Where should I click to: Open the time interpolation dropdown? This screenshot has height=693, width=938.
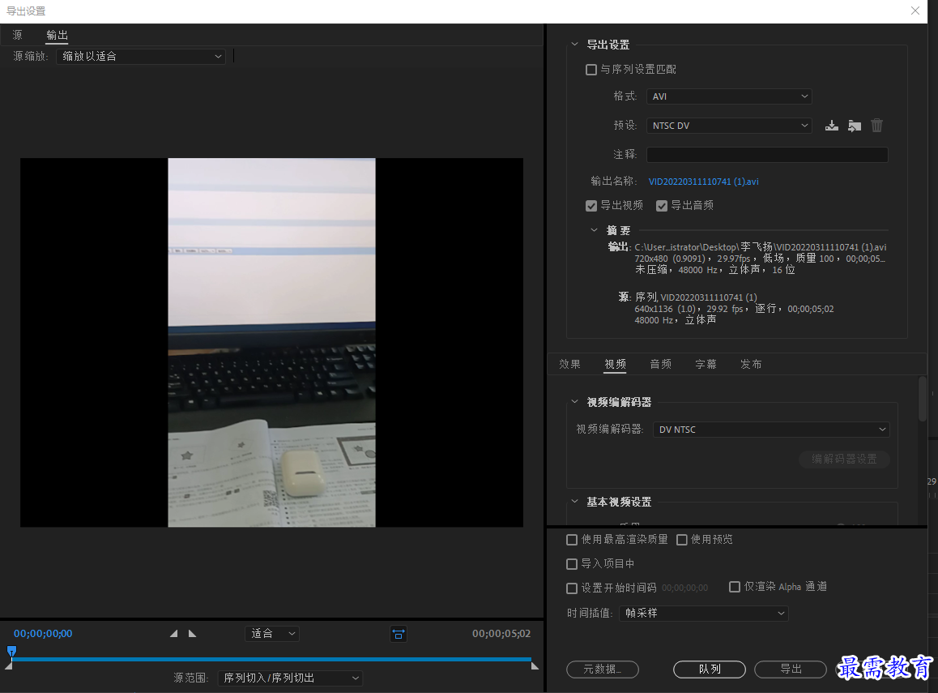point(703,614)
